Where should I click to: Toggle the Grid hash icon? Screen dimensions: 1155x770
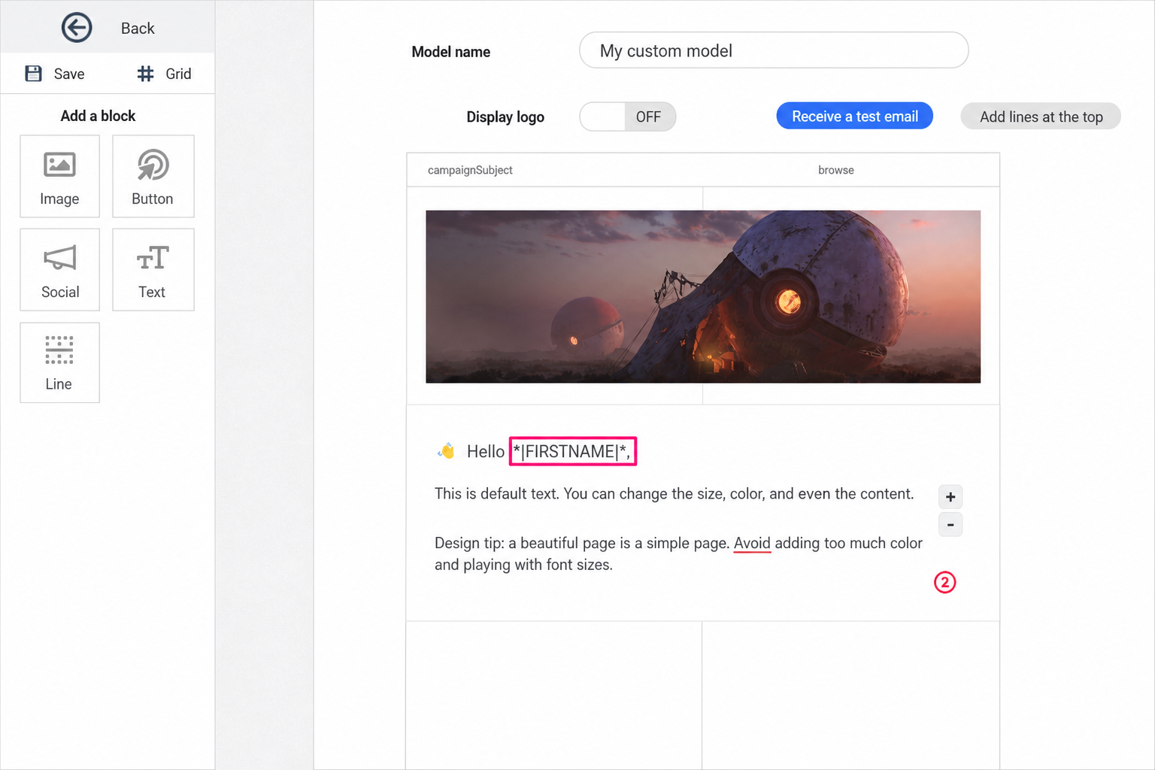tap(146, 74)
